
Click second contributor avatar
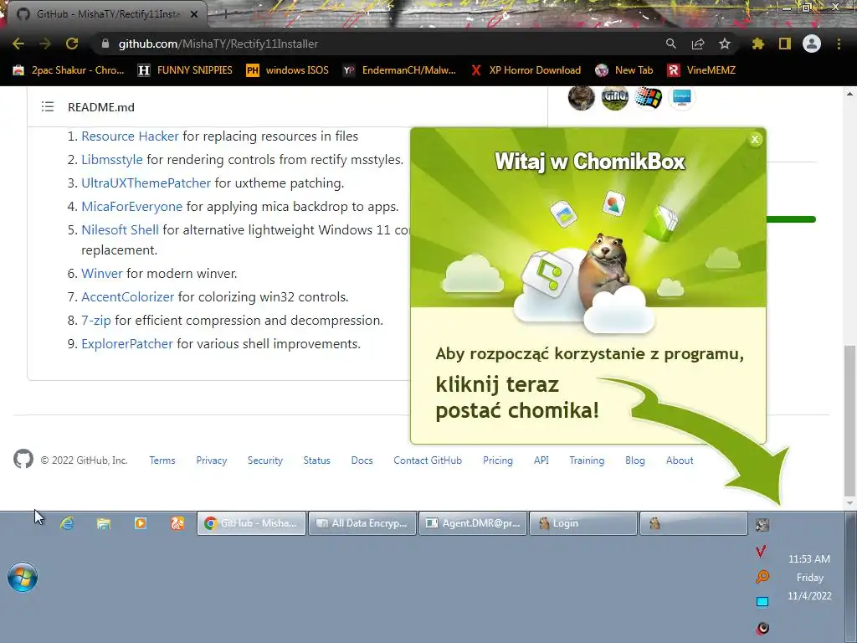615,97
